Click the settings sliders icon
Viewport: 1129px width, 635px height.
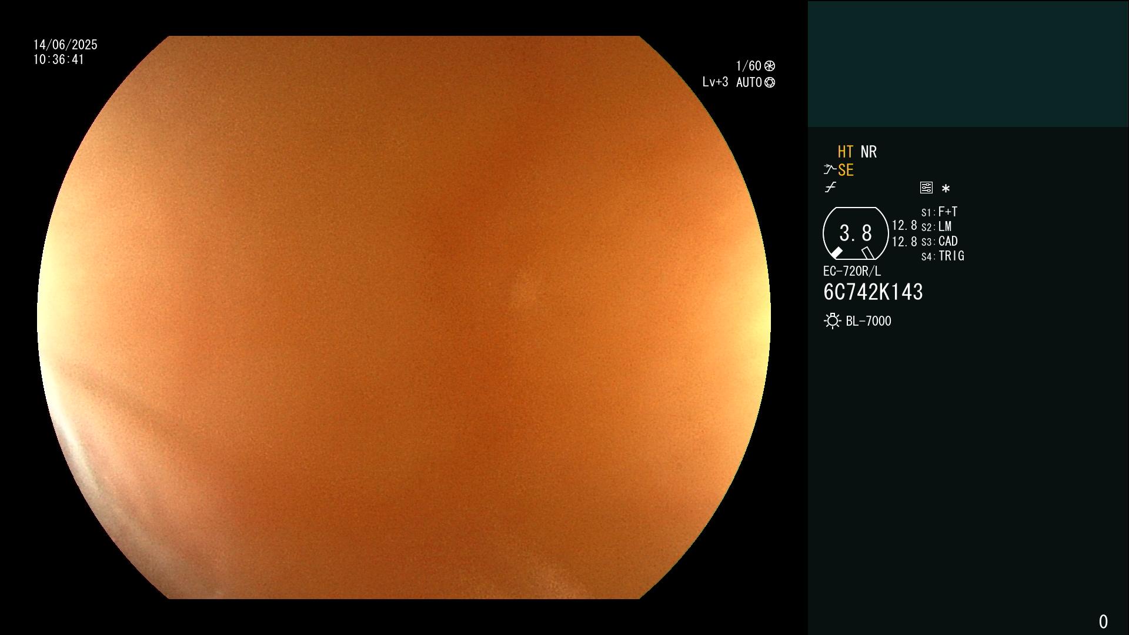[926, 188]
